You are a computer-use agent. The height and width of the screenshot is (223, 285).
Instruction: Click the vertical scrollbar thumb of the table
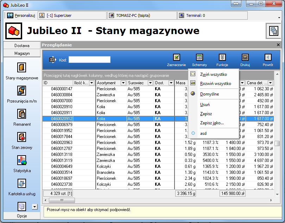[277, 143]
